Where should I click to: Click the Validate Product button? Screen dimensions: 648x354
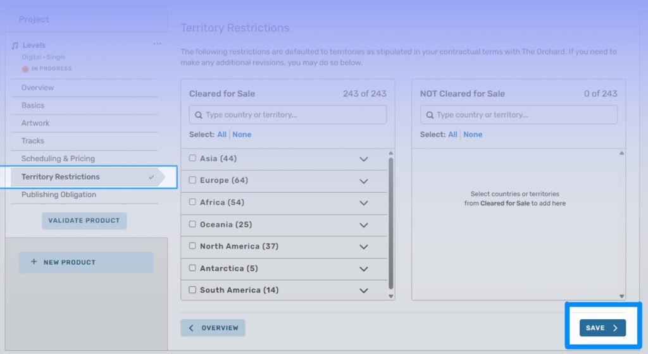tap(84, 221)
